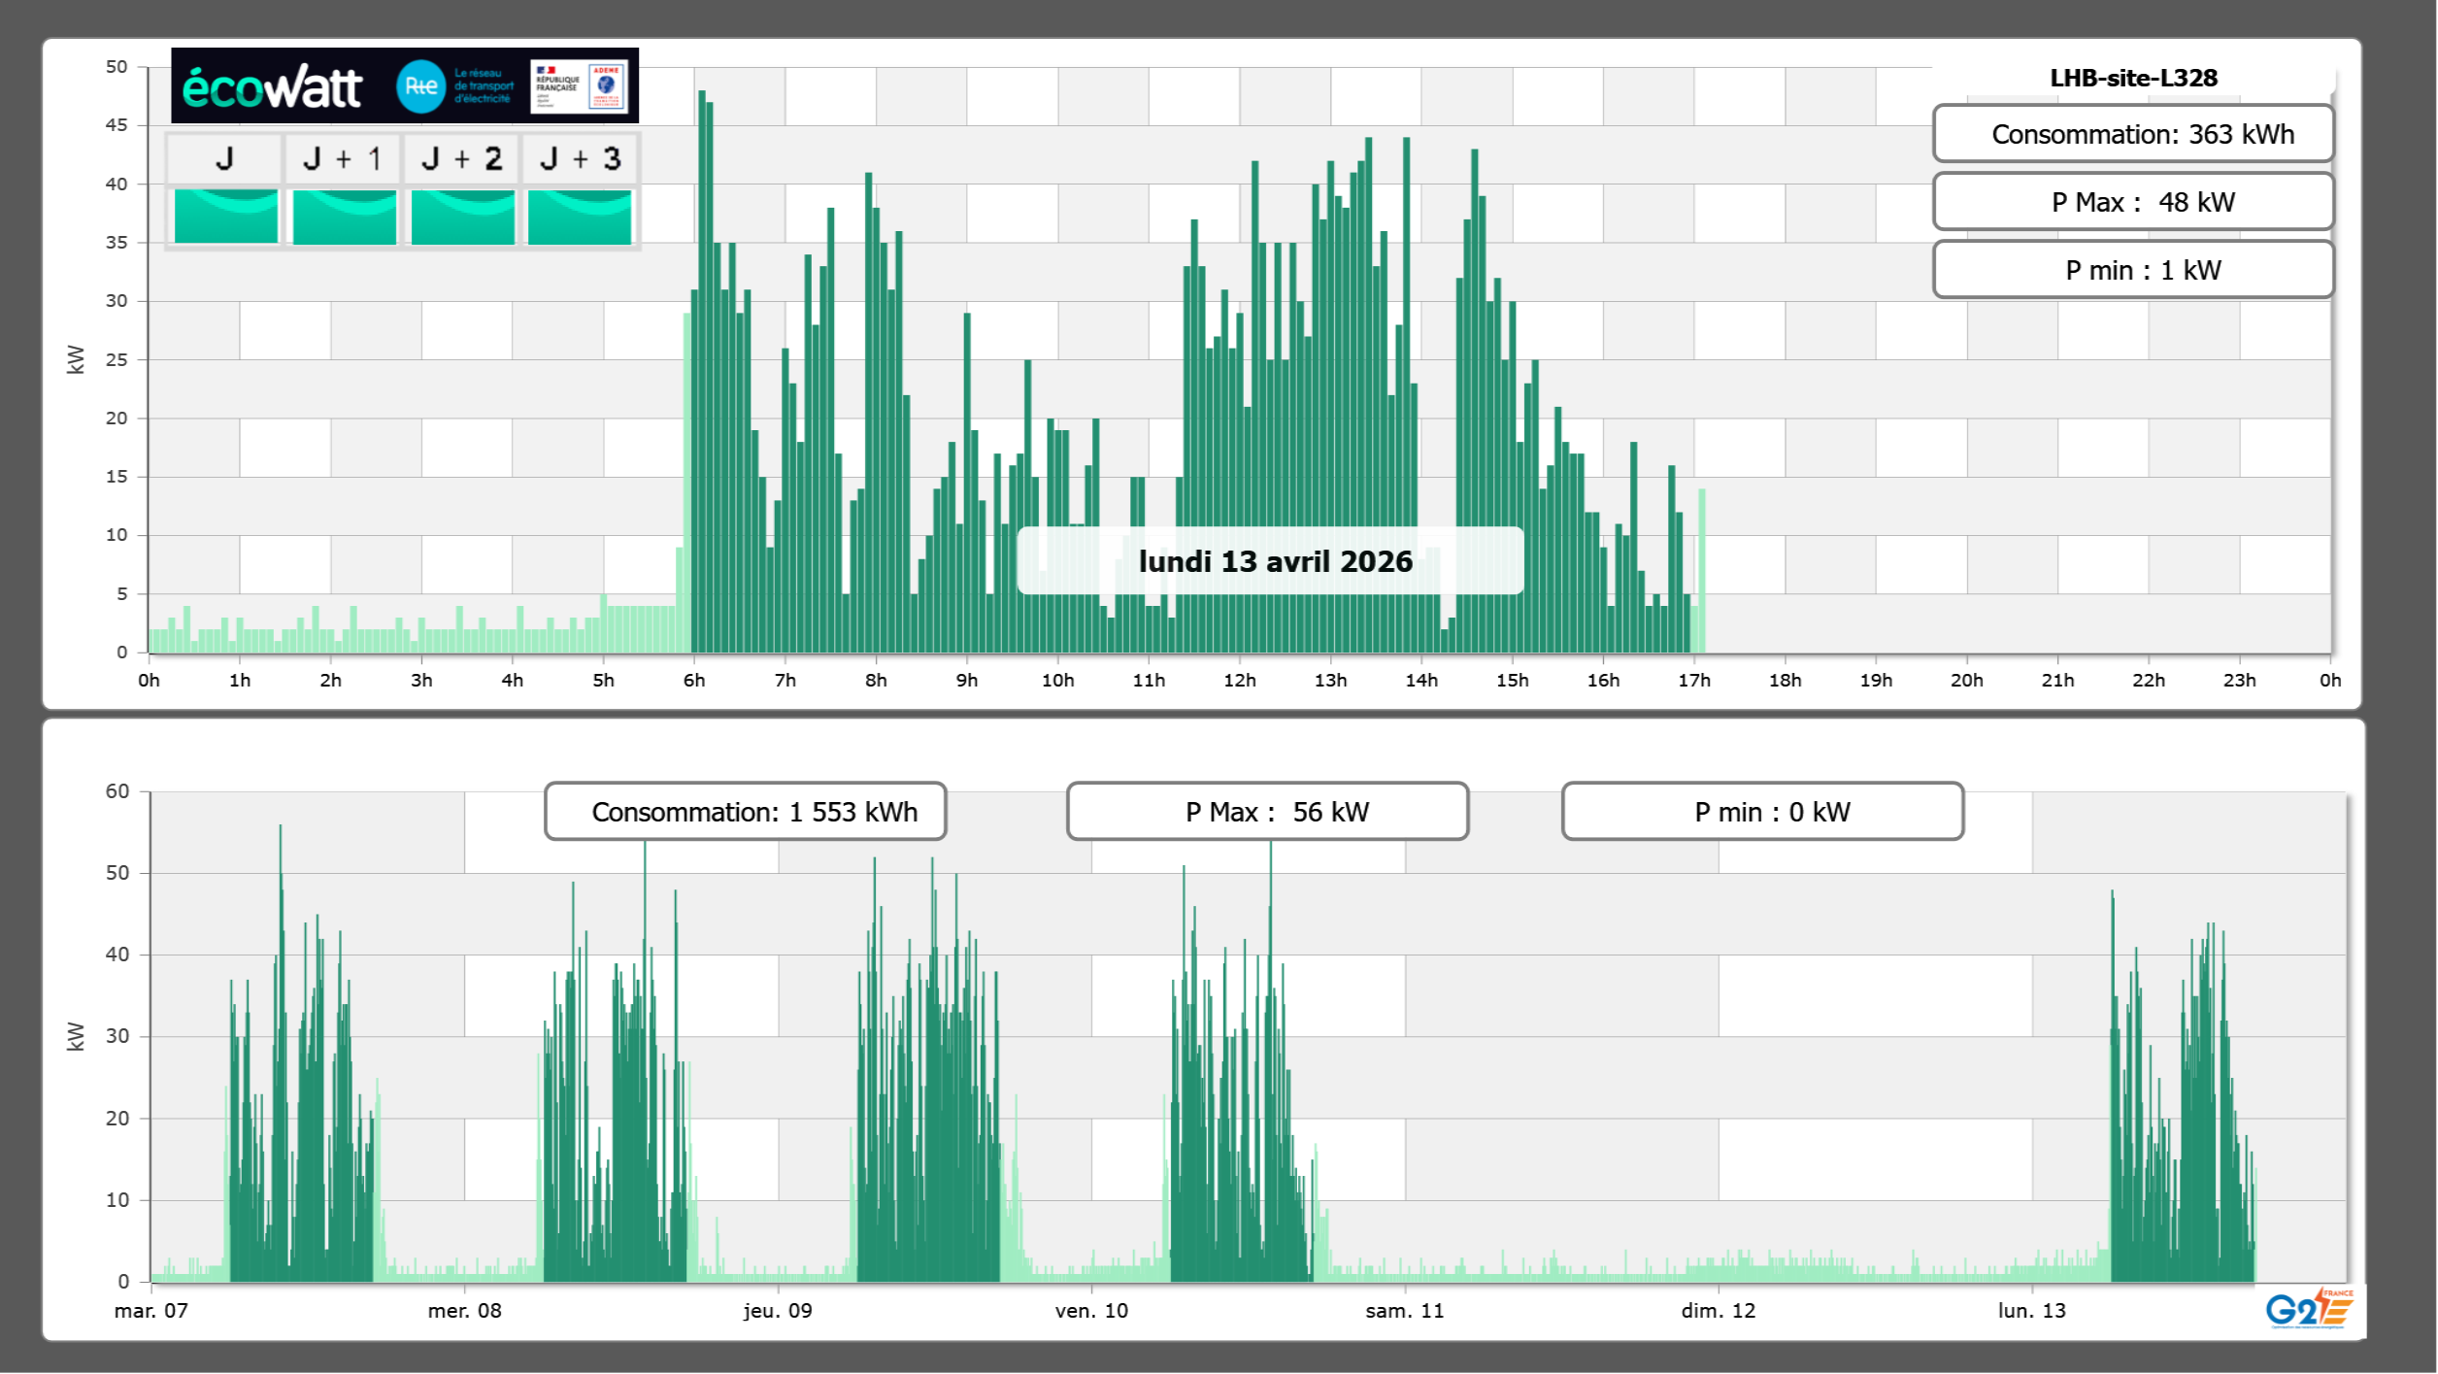The width and height of the screenshot is (2438, 1374).
Task: Click the sam. 11 label on weekly axis
Action: click(1404, 1311)
